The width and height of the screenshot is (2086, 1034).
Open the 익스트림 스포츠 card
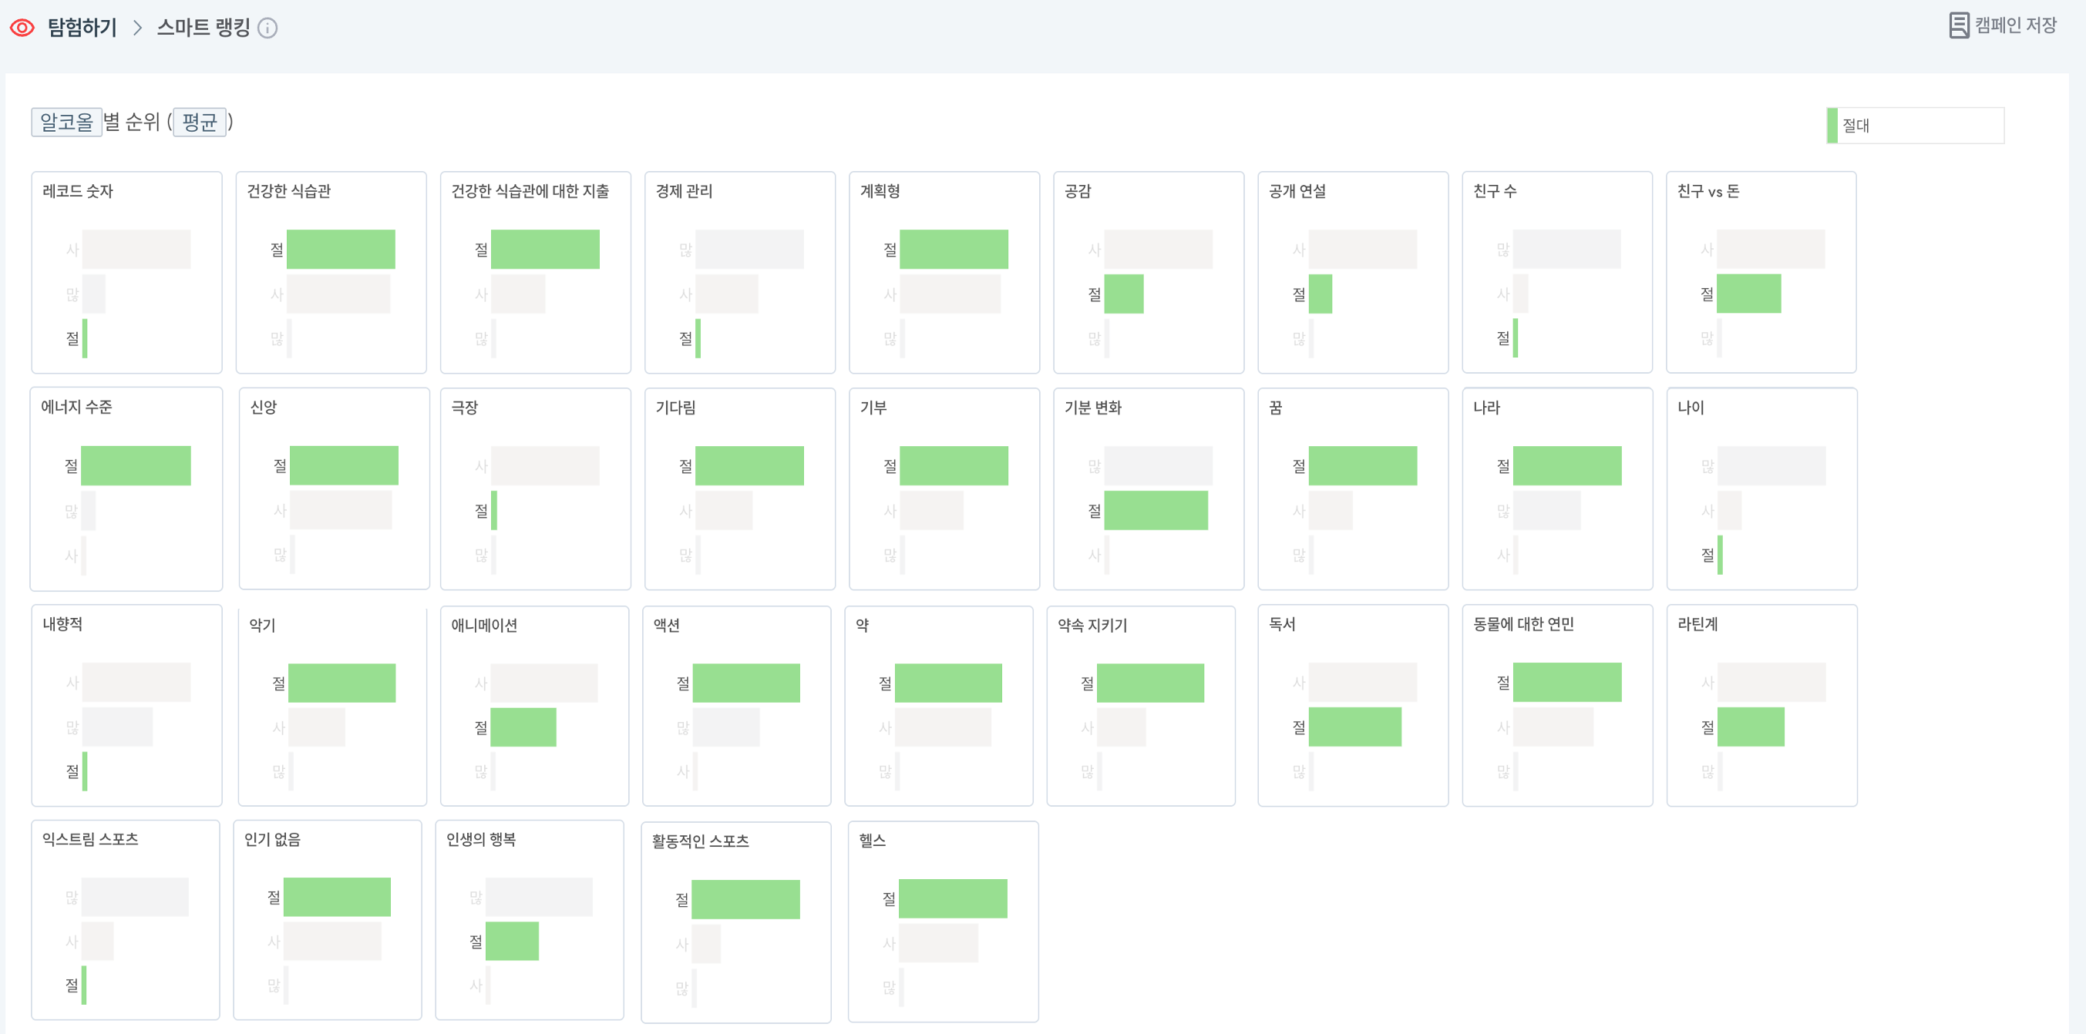pyautogui.click(x=126, y=920)
